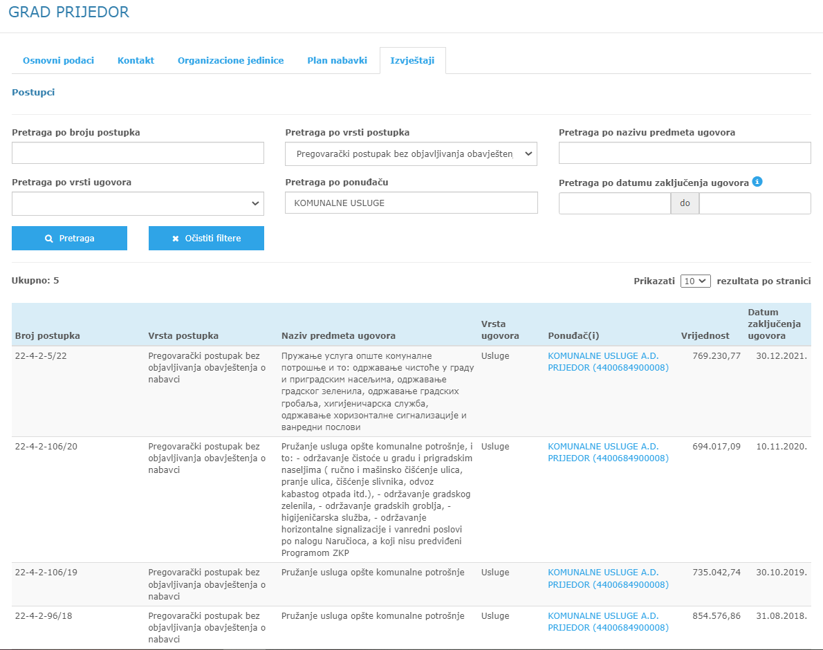Click the Pretraga po nazivu predmeta ugovora field

click(x=684, y=154)
